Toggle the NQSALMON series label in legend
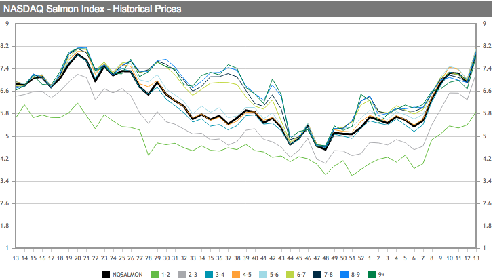Image resolution: width=493 pixels, height=280 pixels. coord(127,275)
